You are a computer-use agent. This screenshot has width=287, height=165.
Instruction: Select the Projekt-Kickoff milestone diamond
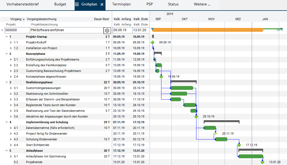pos(152,42)
